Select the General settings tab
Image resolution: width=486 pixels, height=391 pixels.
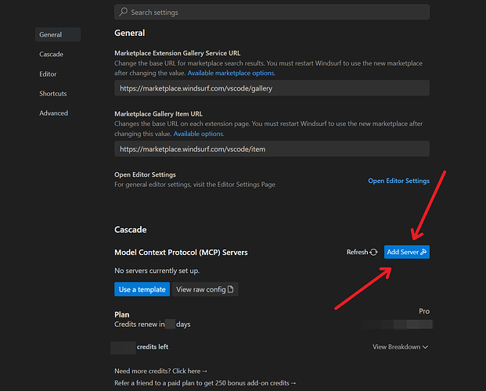point(58,34)
